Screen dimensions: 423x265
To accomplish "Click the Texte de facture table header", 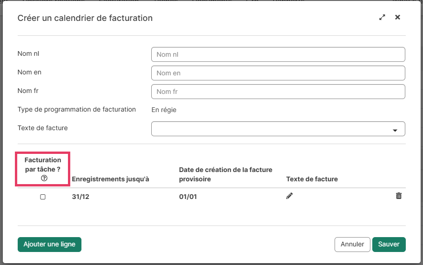I will (x=312, y=179).
